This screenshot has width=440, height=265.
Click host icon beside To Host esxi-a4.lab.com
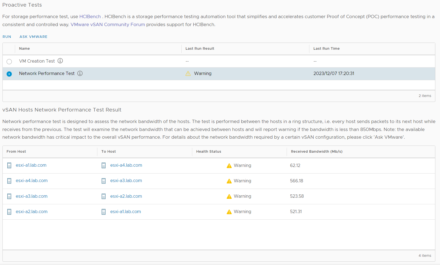coord(104,165)
